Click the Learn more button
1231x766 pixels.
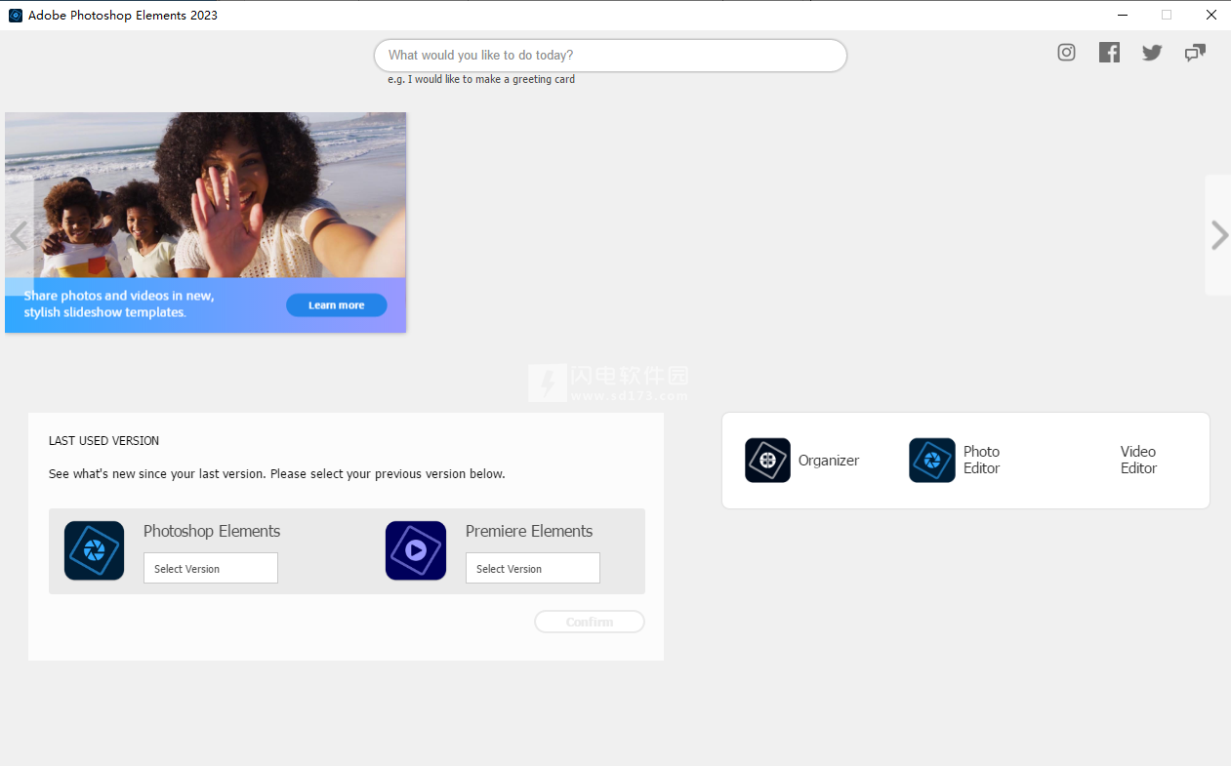coord(337,305)
